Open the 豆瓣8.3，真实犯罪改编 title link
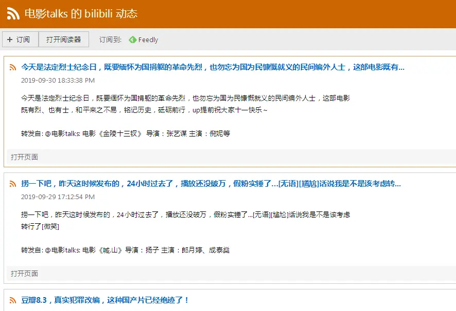Image resolution: width=456 pixels, height=311 pixels. [105, 300]
